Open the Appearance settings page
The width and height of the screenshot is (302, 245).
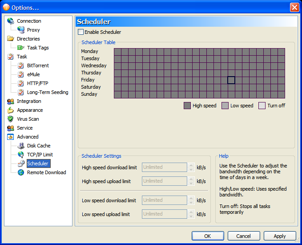[30, 110]
